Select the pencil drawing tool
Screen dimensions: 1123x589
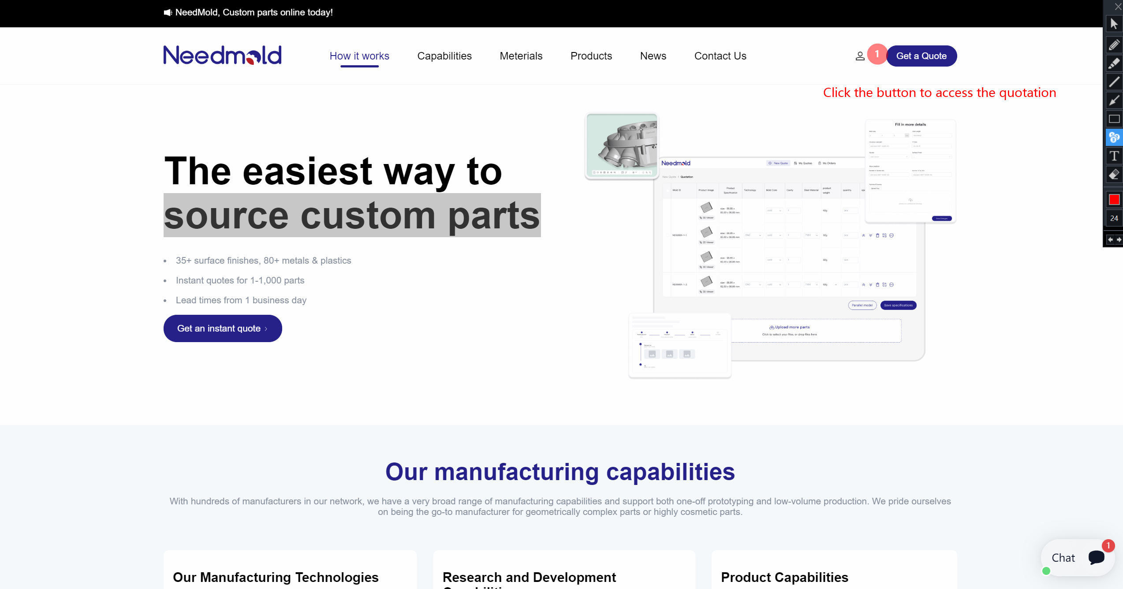1114,45
